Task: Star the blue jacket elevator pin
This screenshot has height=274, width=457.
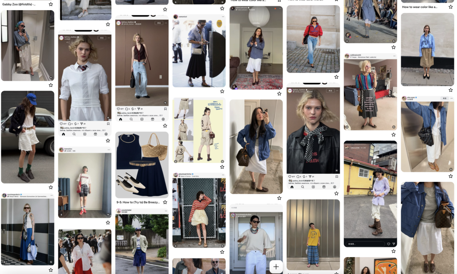Action: 451,176
